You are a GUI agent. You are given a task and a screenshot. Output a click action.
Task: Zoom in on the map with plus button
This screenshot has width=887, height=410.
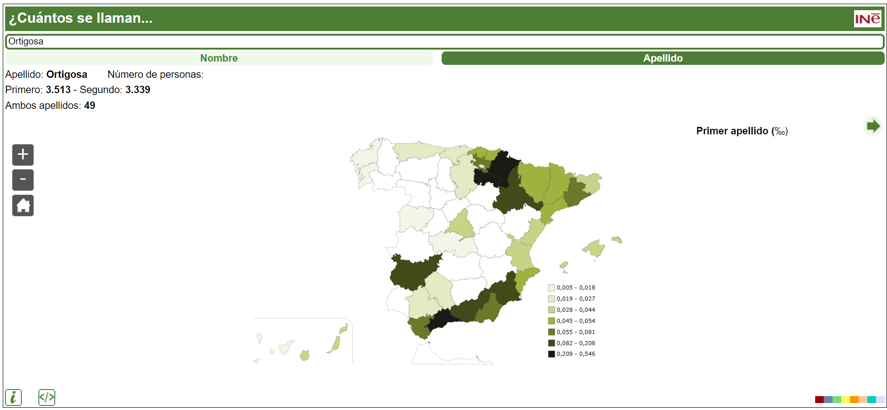pos(23,155)
